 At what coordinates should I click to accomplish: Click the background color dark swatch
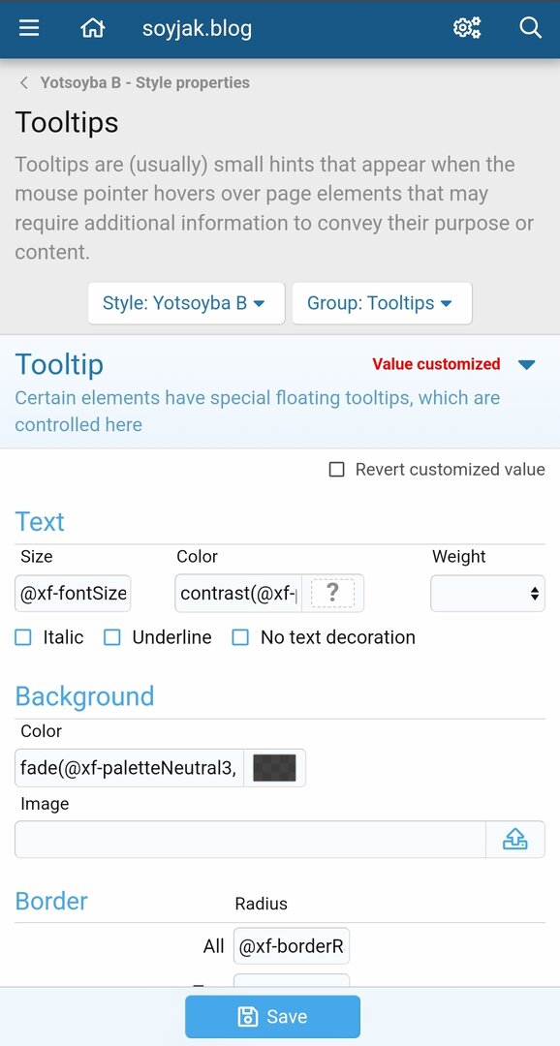(x=274, y=768)
